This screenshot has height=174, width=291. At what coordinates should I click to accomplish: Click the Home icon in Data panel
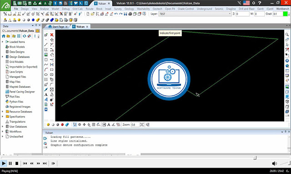click(4, 36)
